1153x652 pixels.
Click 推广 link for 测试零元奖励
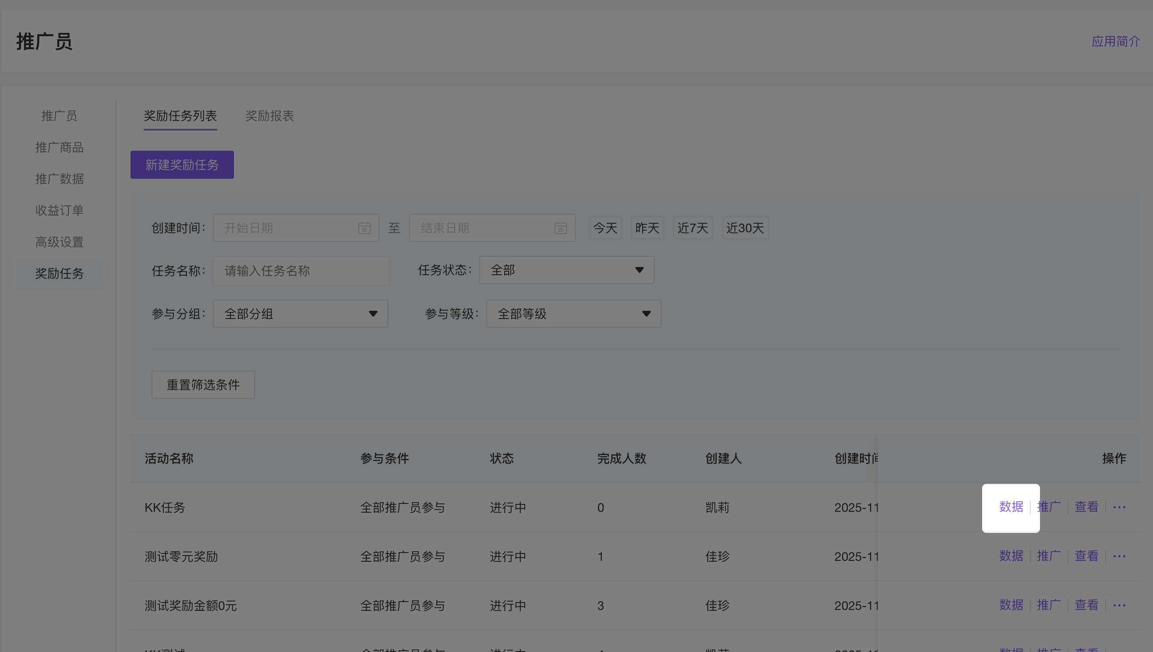(x=1048, y=556)
